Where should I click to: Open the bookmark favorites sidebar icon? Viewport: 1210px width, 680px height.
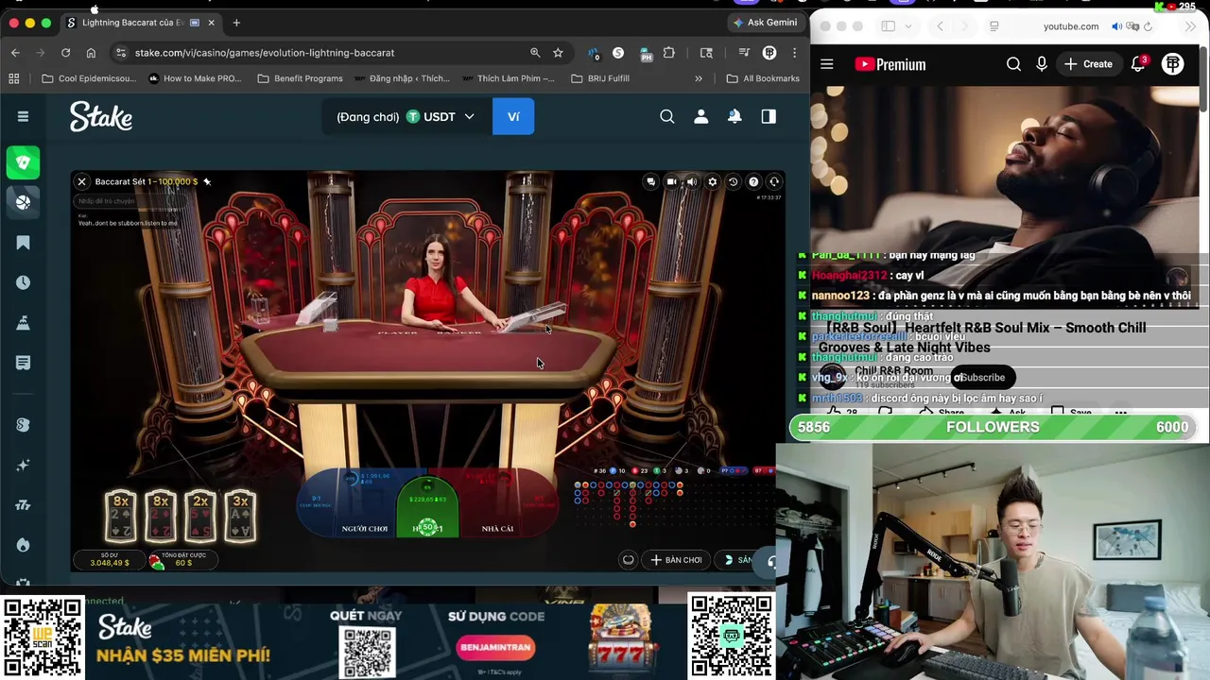pyautogui.click(x=23, y=243)
